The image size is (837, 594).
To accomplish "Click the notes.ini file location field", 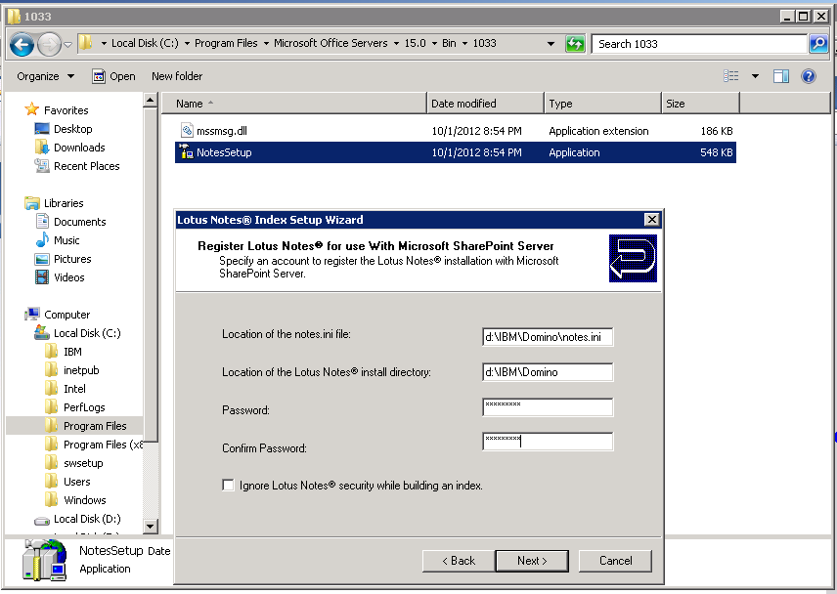I will click(x=548, y=337).
